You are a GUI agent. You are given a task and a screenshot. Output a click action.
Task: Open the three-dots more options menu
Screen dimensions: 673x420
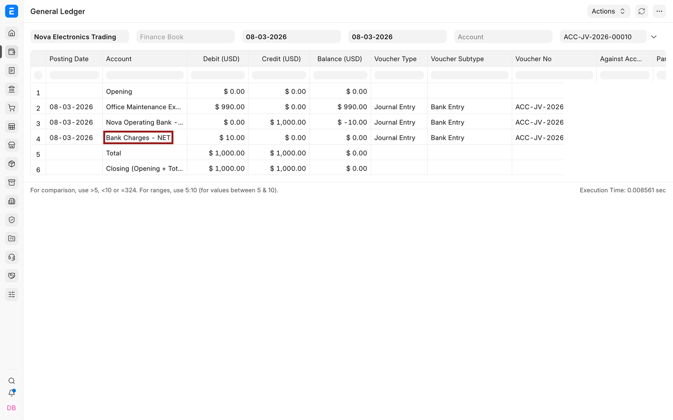point(659,11)
